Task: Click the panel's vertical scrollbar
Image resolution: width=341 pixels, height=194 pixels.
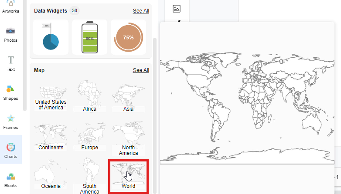Action: click(x=155, y=109)
